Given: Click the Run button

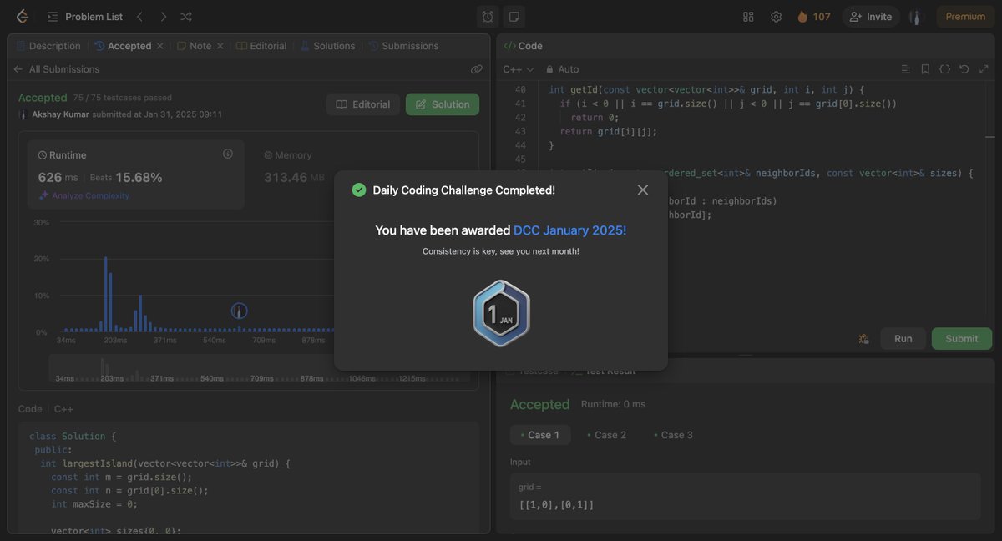Looking at the screenshot, I should tap(903, 339).
